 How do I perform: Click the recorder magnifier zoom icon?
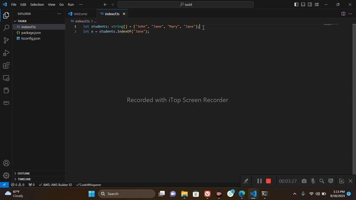point(322,181)
